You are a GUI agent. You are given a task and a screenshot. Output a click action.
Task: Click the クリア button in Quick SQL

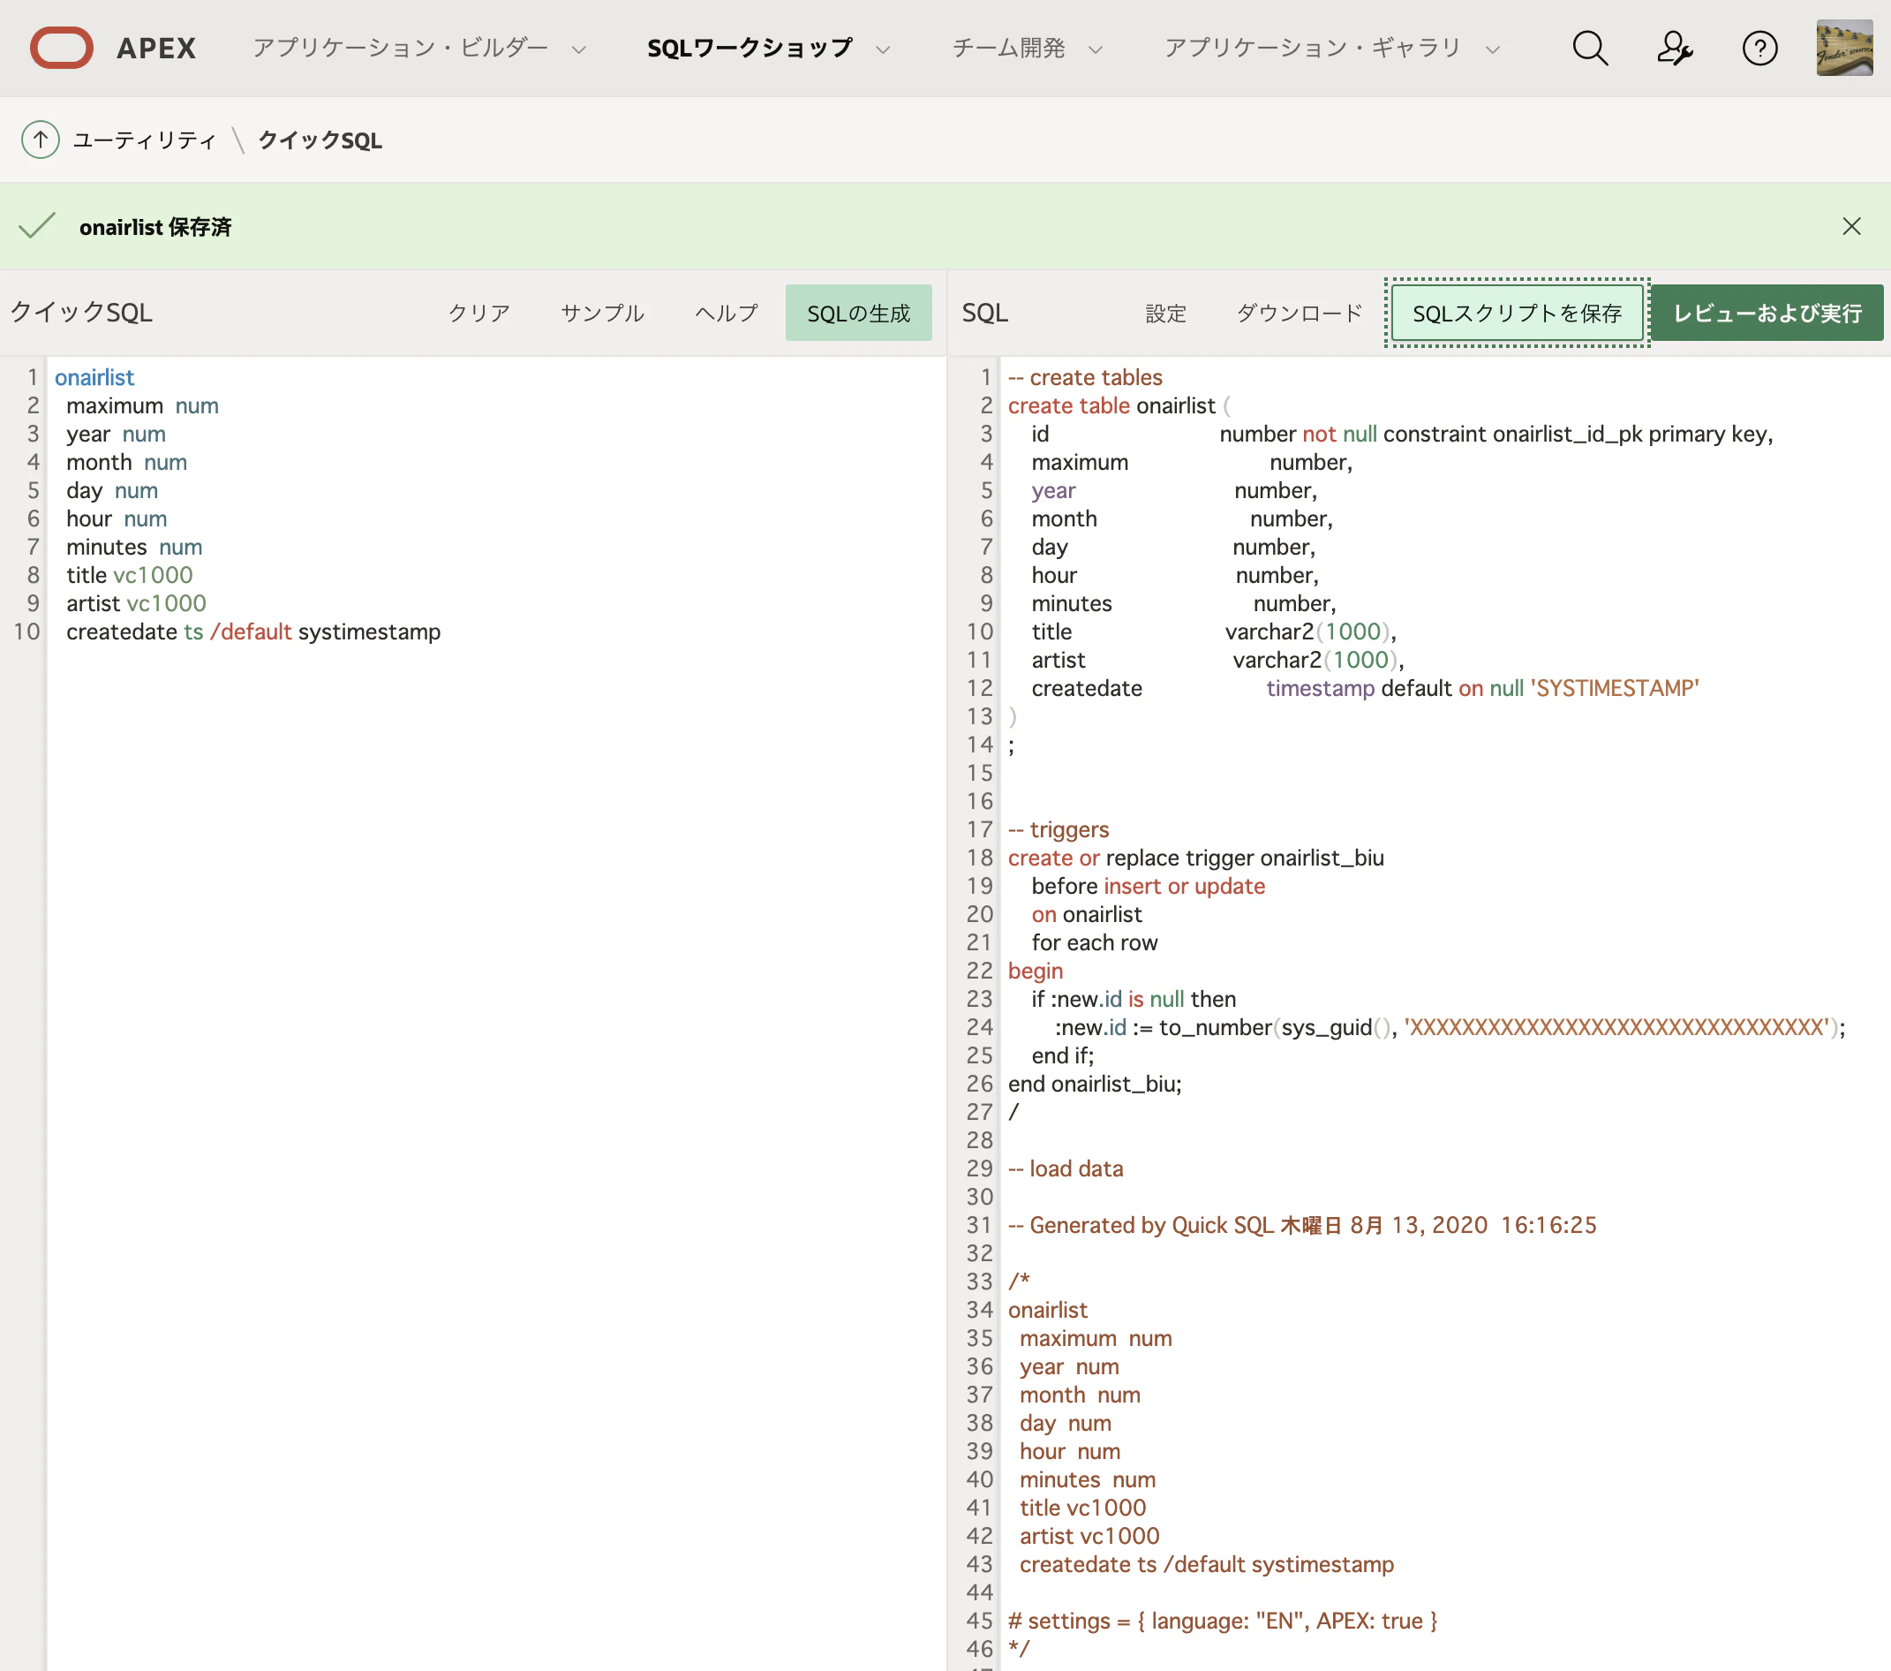pos(478,313)
